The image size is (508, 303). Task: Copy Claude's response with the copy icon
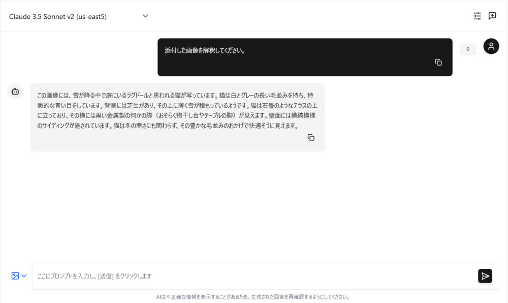(311, 137)
